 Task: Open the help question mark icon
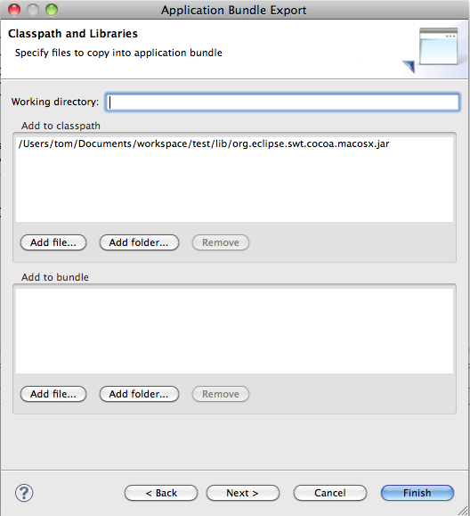pos(24,493)
